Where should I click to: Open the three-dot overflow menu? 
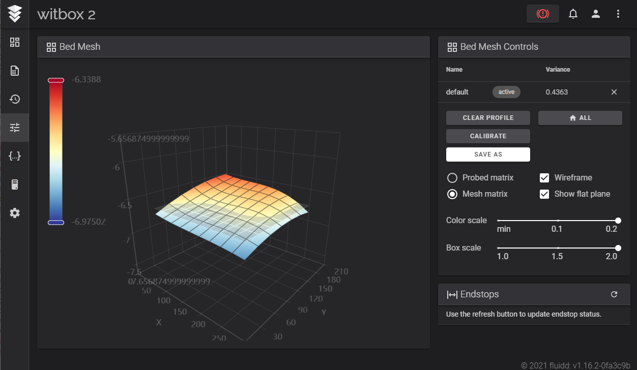click(618, 14)
